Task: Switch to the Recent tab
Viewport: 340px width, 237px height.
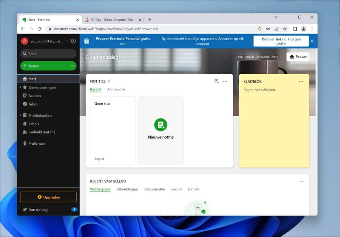Action: click(96, 89)
